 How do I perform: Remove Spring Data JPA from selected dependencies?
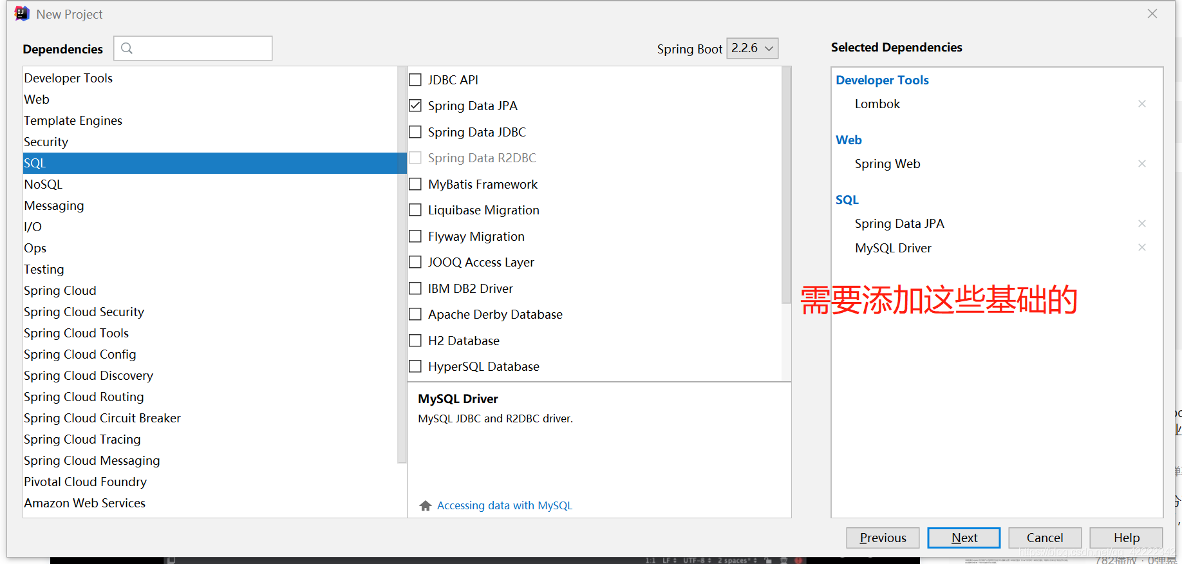coord(1141,223)
